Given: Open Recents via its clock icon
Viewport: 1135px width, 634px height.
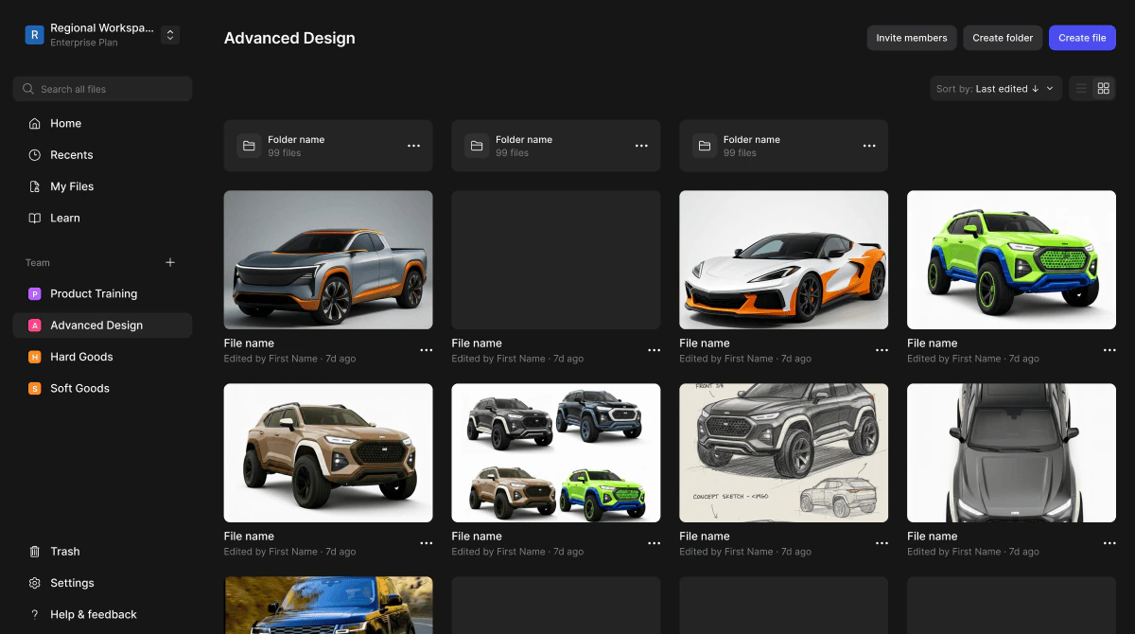Looking at the screenshot, I should click(34, 154).
